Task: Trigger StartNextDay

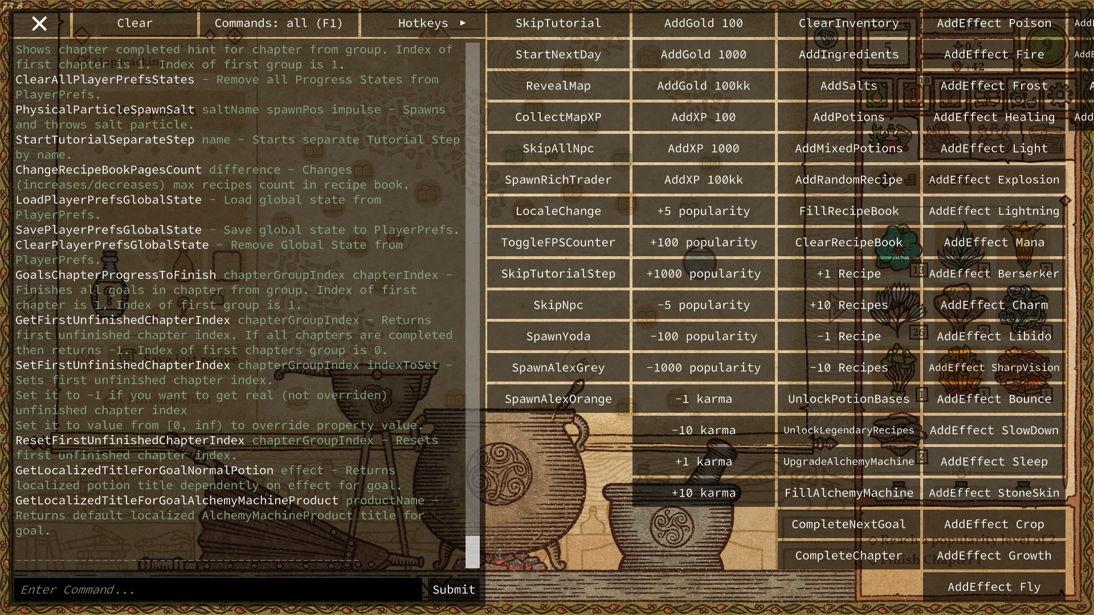Action: (557, 54)
